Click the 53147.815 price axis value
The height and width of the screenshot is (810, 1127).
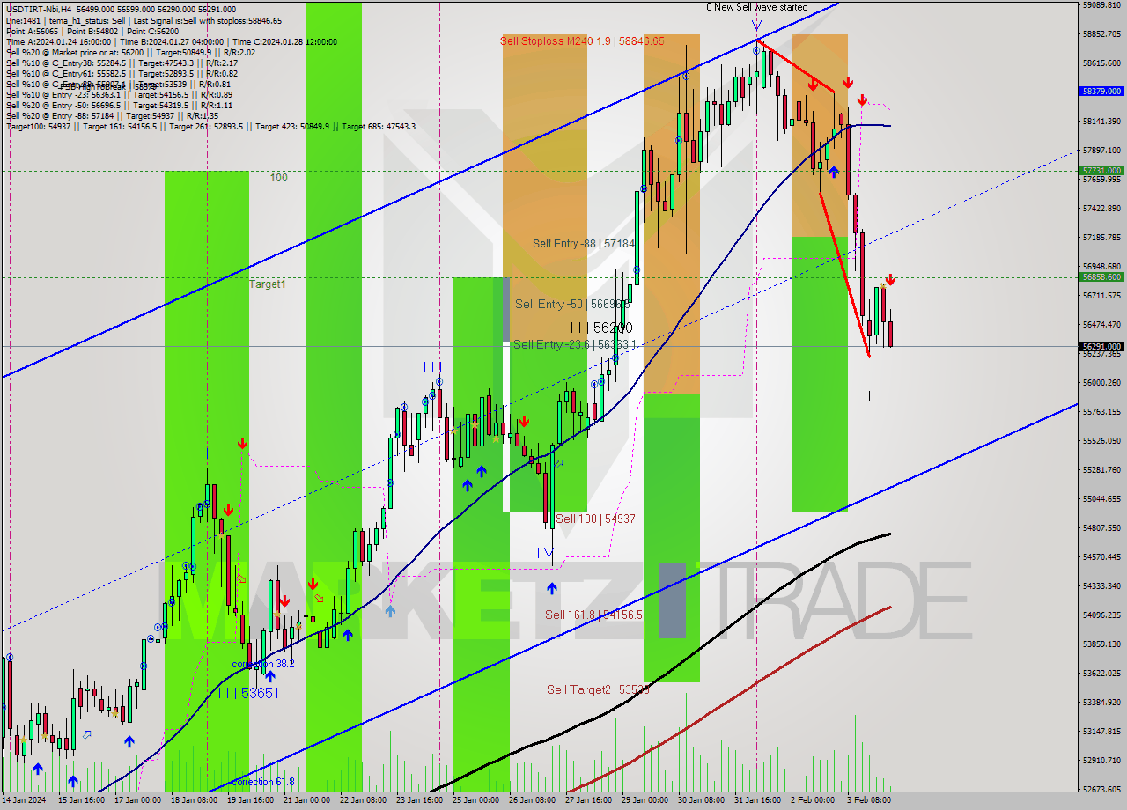click(x=1101, y=731)
